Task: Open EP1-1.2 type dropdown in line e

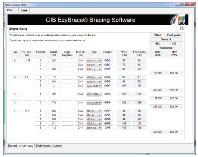Action: pos(94,128)
